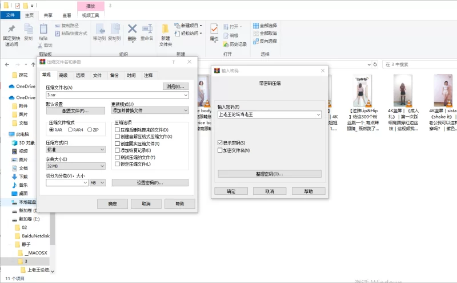
Task: Click the Back arrow in Explorer navigation
Action: click(x=7, y=64)
